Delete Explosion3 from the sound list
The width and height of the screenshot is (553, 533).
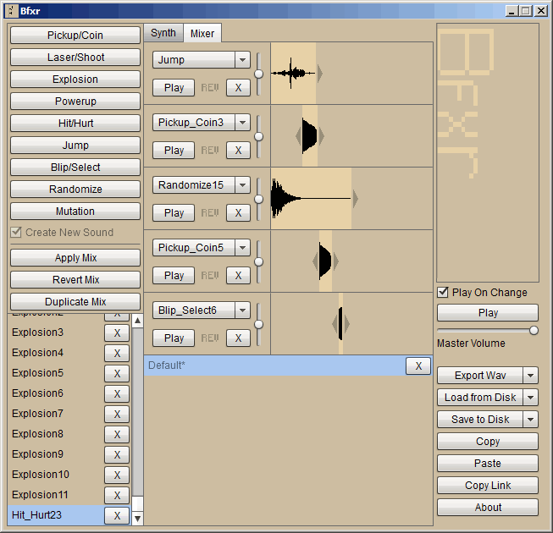pyautogui.click(x=117, y=332)
